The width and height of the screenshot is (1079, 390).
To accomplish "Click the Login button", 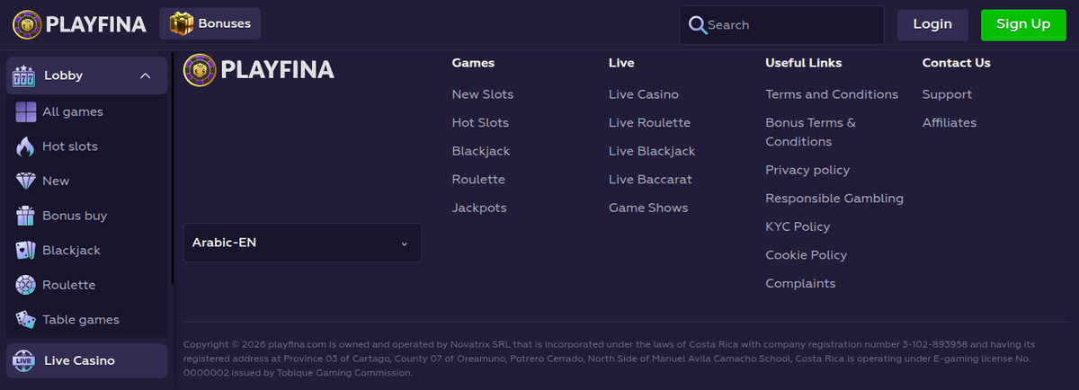I will [x=932, y=24].
